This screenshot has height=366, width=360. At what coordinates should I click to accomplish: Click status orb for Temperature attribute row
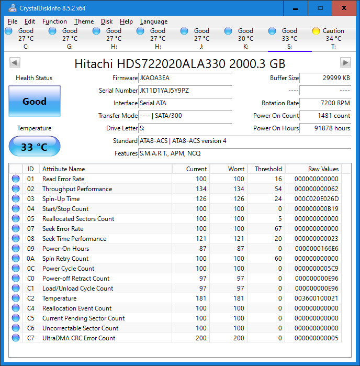[x=16, y=298]
